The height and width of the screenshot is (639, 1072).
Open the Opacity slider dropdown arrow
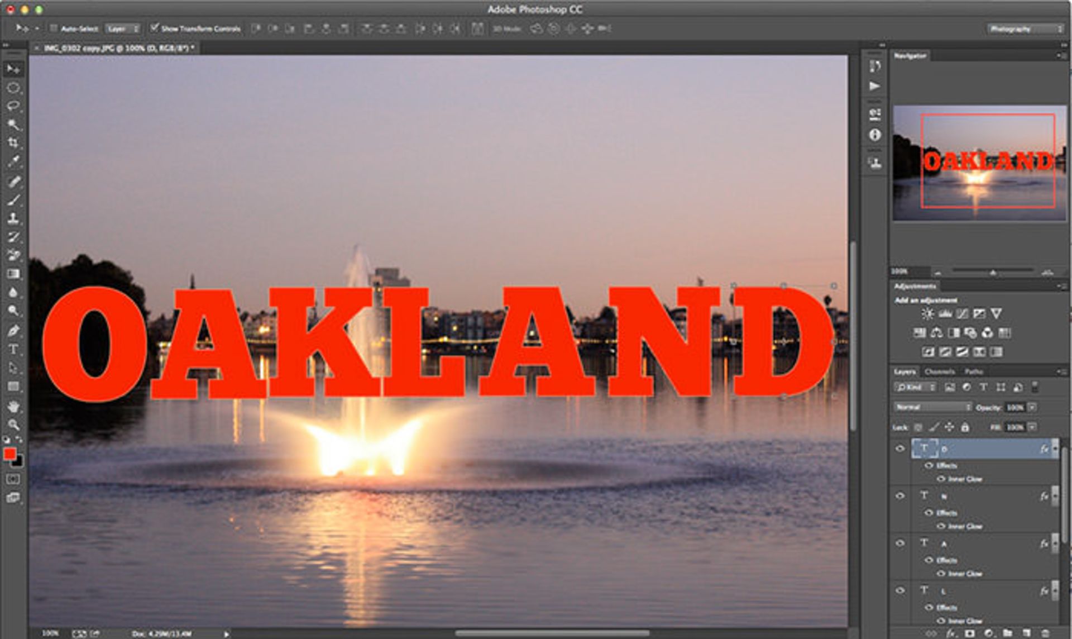tap(1032, 407)
